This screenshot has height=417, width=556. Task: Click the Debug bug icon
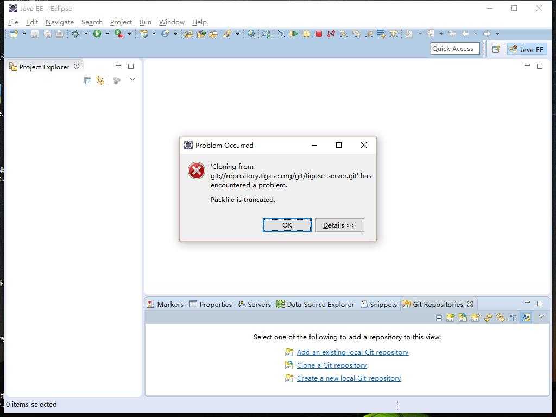[x=75, y=34]
